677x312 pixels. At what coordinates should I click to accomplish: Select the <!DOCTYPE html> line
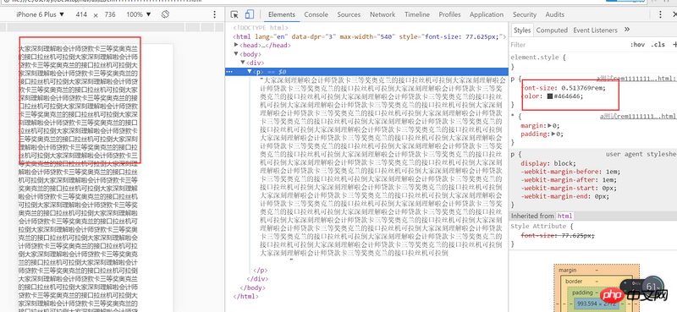pyautogui.click(x=261, y=28)
